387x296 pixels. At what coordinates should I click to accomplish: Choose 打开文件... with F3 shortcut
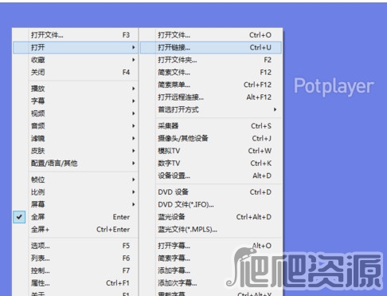76,35
